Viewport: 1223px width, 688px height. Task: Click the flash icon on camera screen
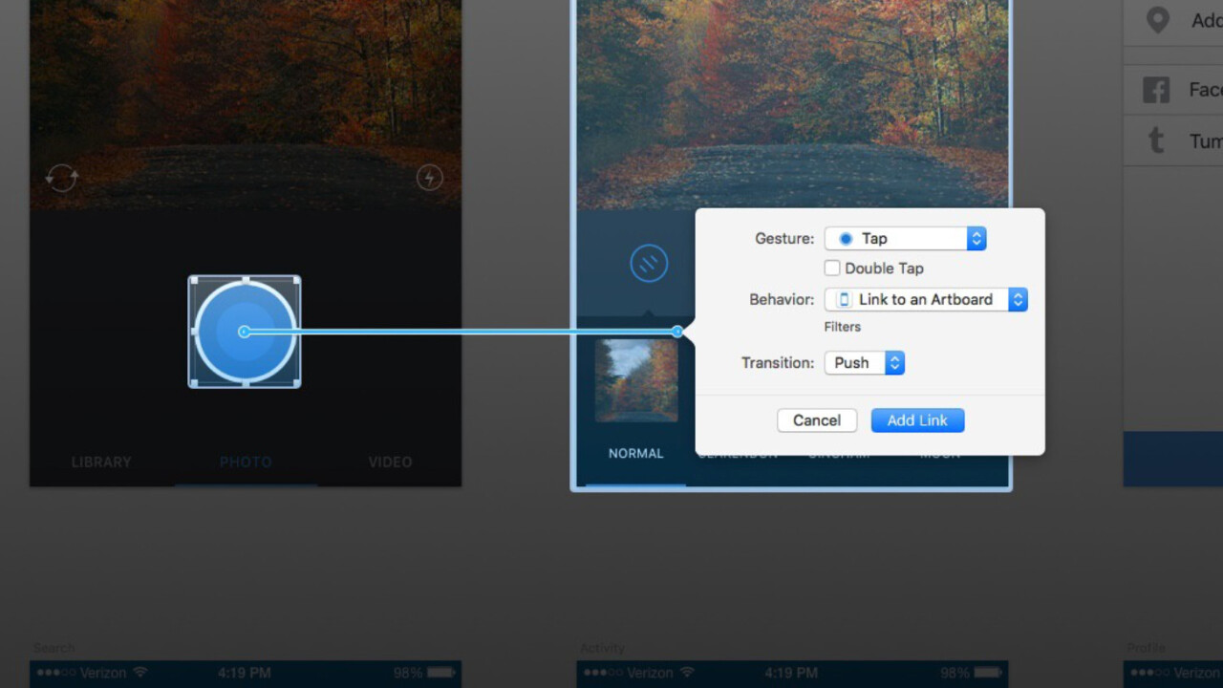pyautogui.click(x=429, y=178)
